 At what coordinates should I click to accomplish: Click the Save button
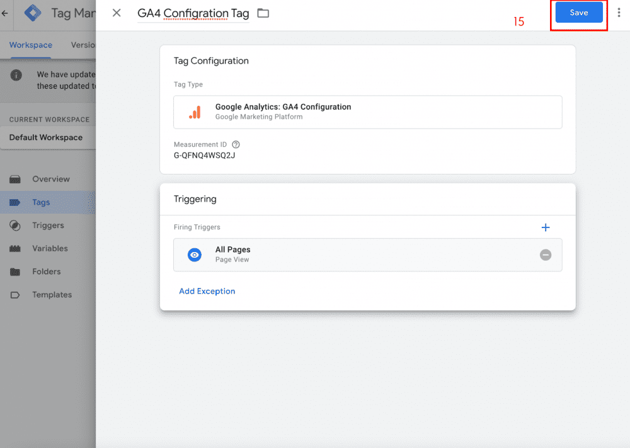pos(578,13)
